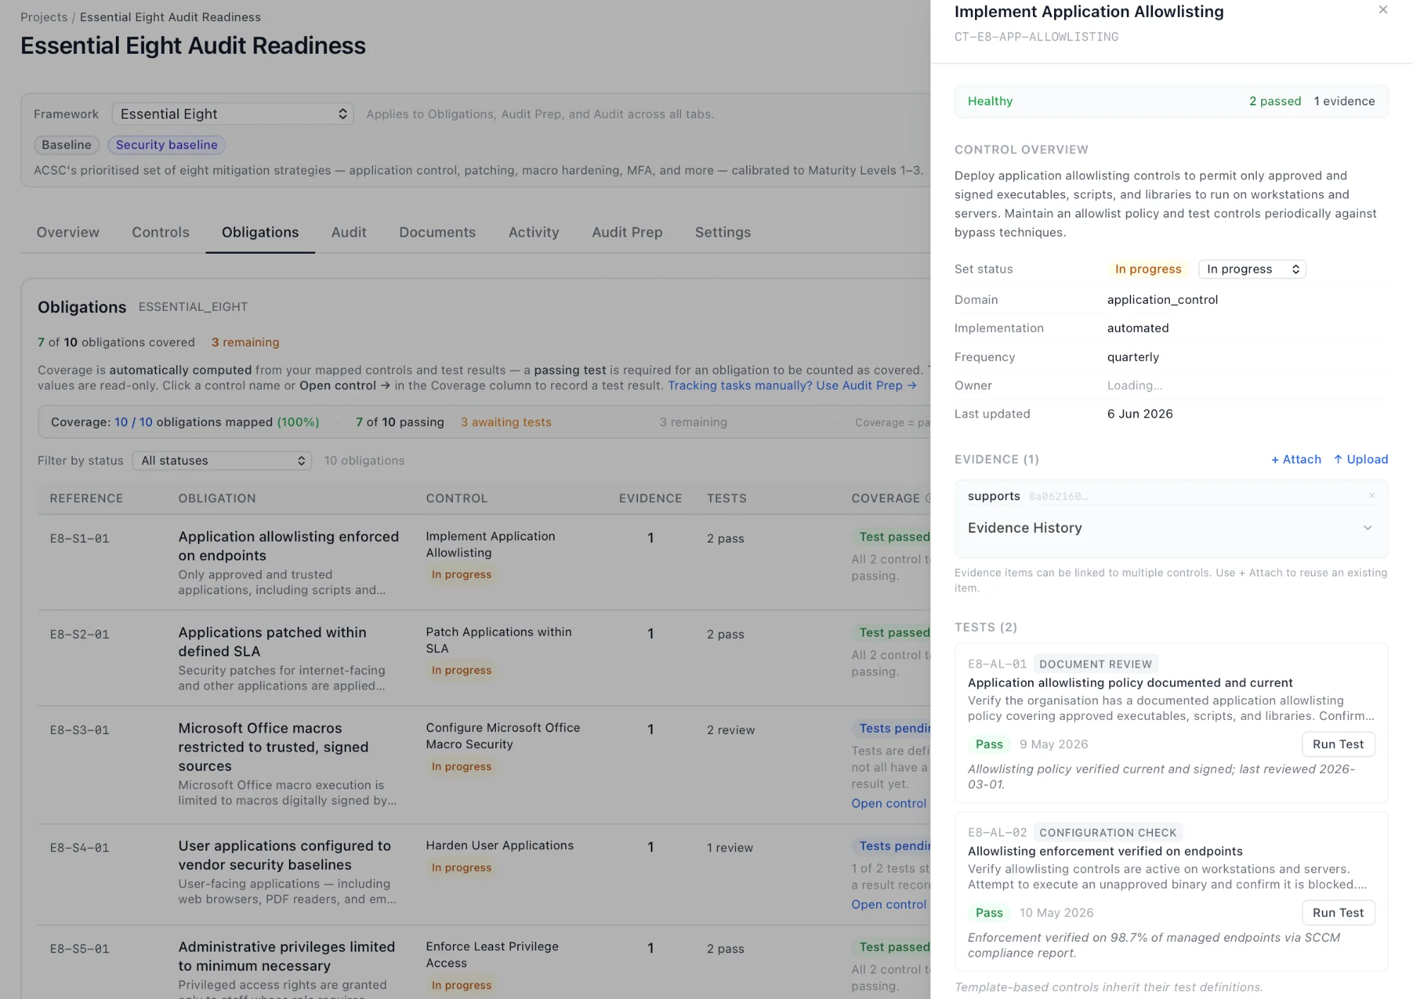Click the 2 passed summary in Healthy banner
The width and height of the screenshot is (1413, 999).
tap(1275, 101)
